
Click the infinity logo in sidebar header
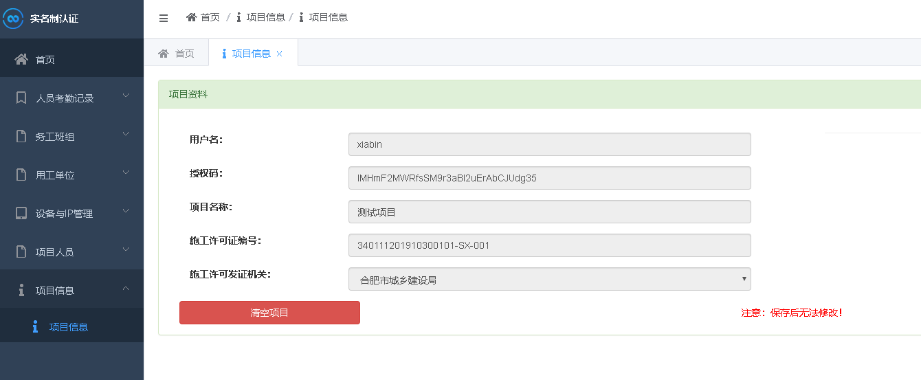[13, 19]
